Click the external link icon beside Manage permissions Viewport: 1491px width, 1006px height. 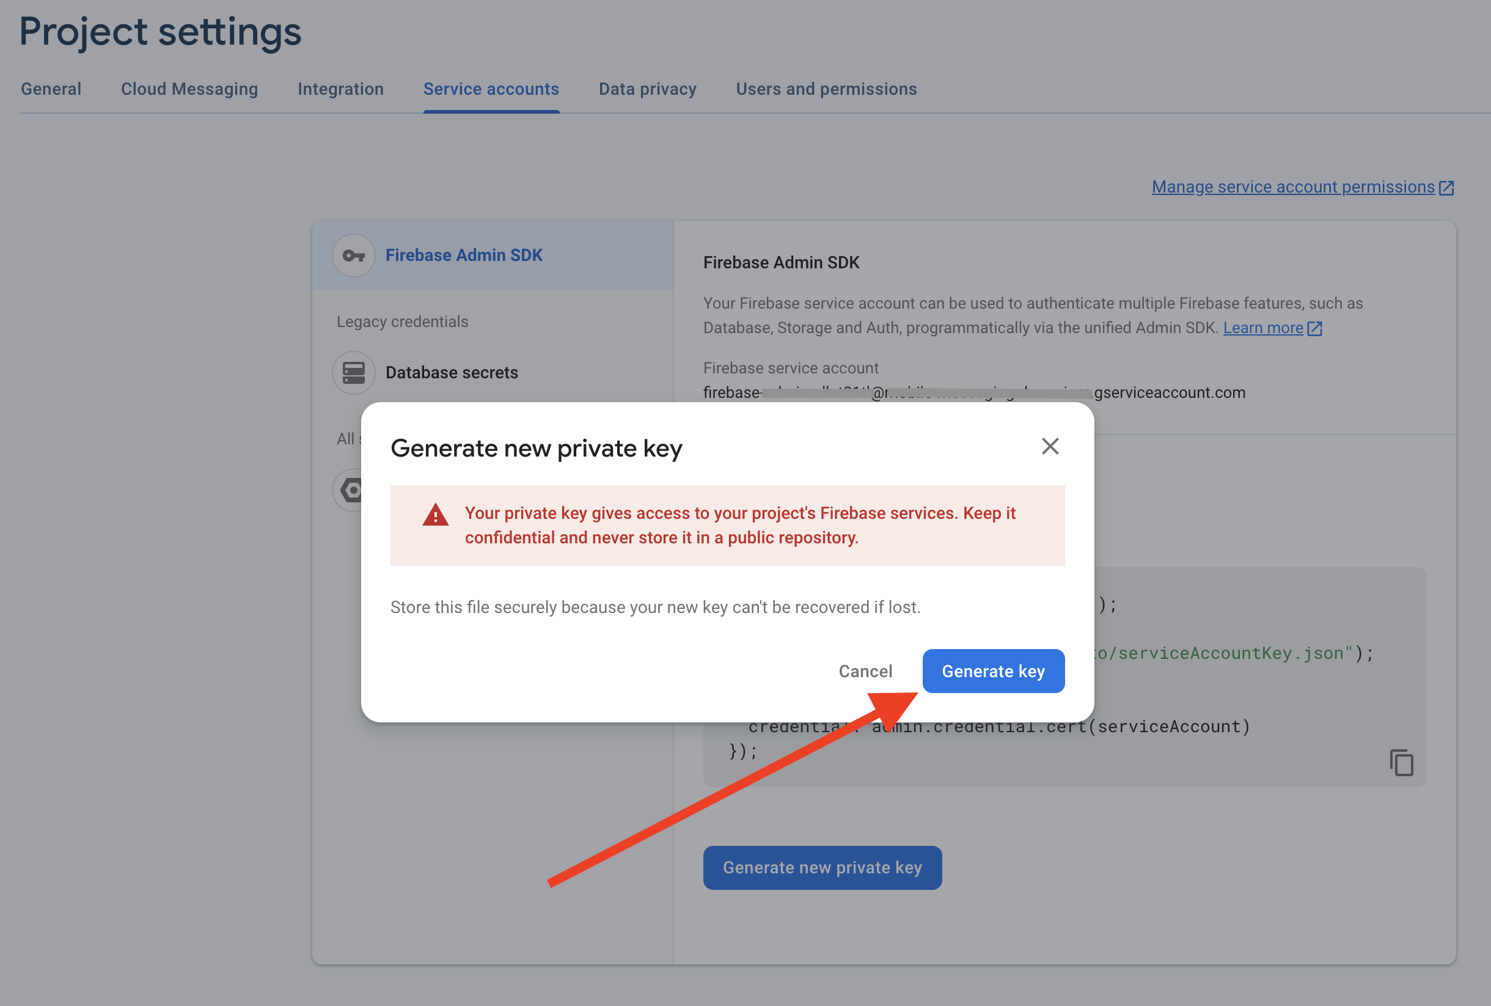(1446, 188)
